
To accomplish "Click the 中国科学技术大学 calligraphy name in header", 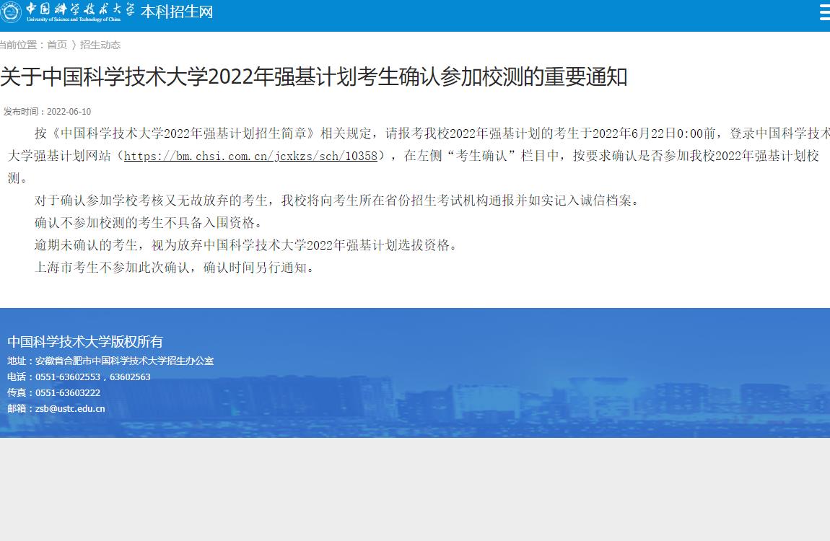I will pyautogui.click(x=80, y=9).
